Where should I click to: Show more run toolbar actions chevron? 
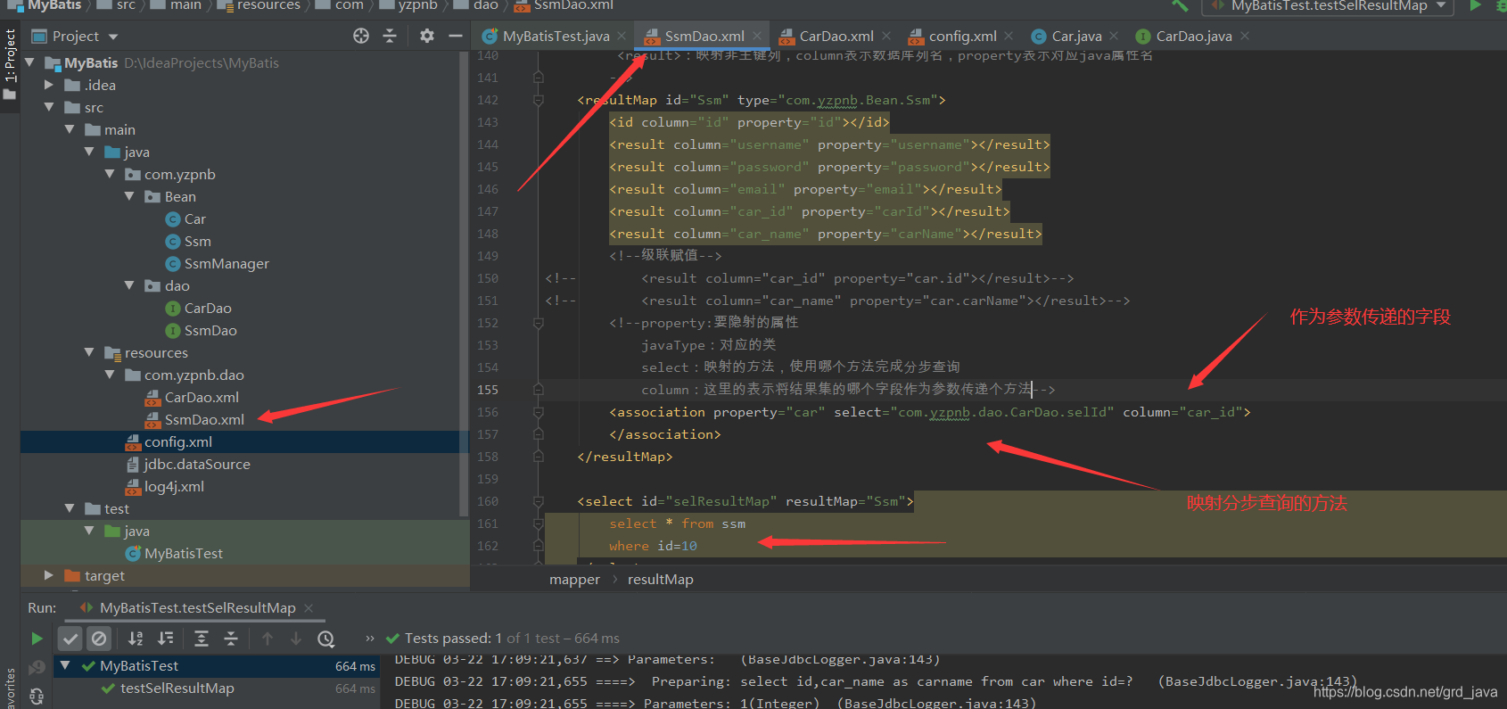click(370, 639)
